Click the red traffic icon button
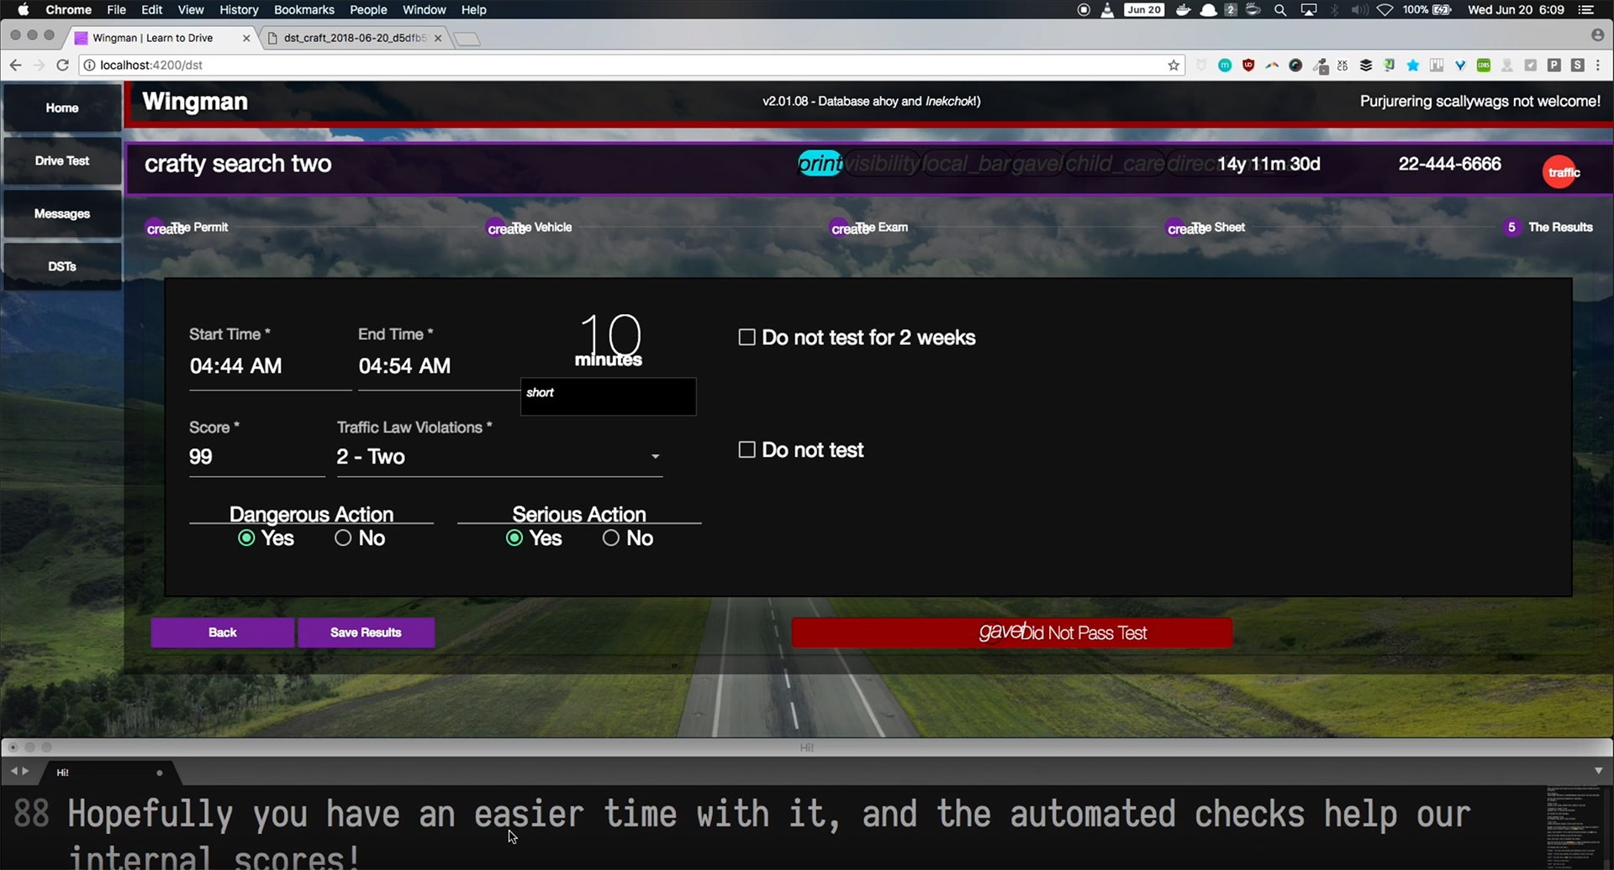This screenshot has height=870, width=1614. click(x=1561, y=172)
